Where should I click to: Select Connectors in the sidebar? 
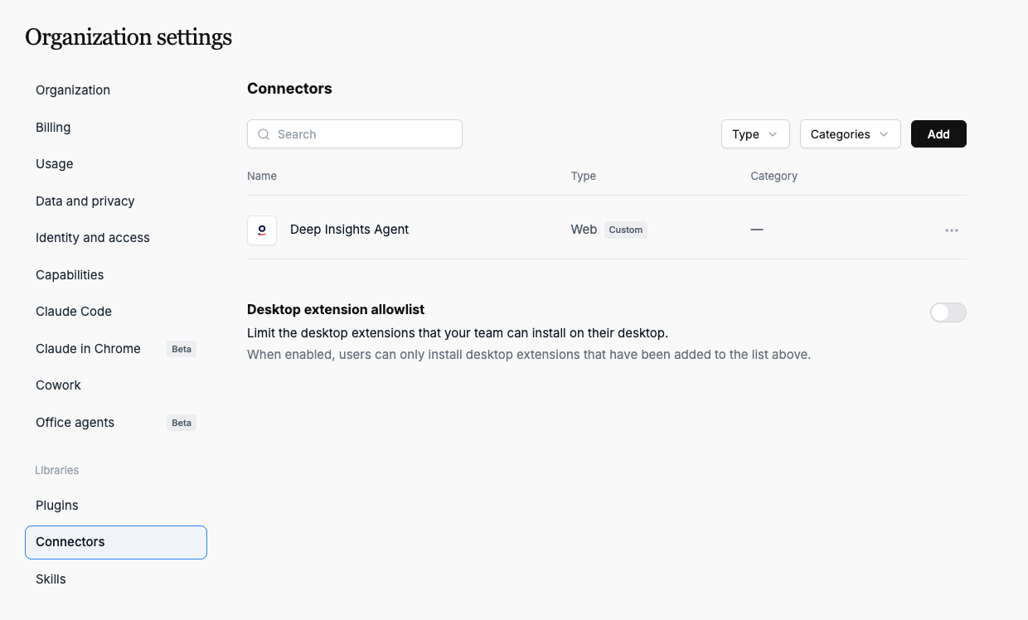pos(116,542)
